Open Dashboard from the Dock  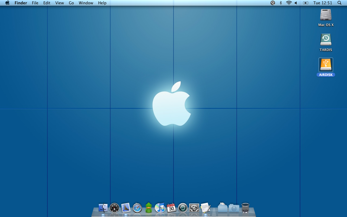[x=114, y=208]
